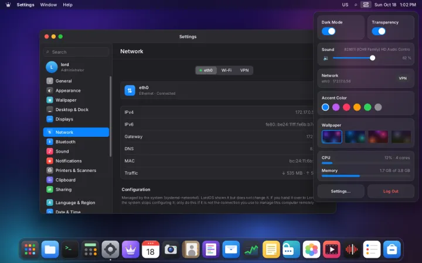The height and width of the screenshot is (263, 422).
Task: Click the speaker mute icon in Sound panel
Action: click(326, 58)
